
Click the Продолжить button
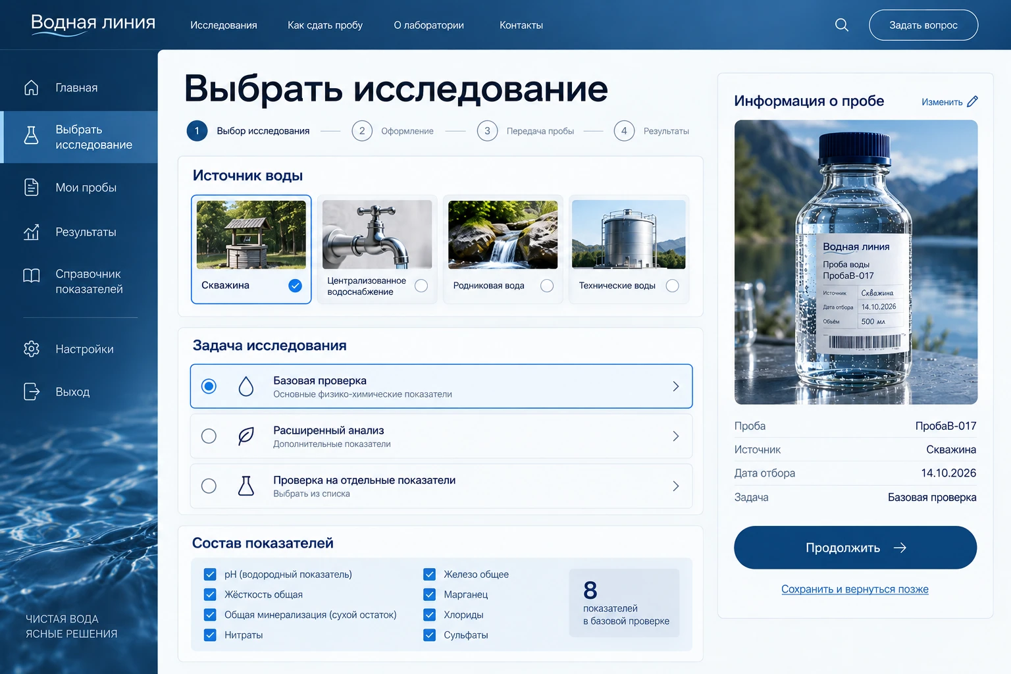point(855,548)
